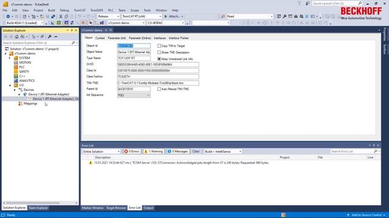Uncheck Keep Unrestored Link Info
Image resolution: width=389 pixels, height=218 pixels.
pos(159,59)
